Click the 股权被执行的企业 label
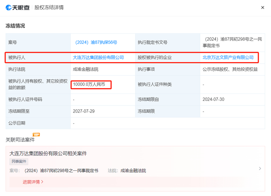 point(154,57)
